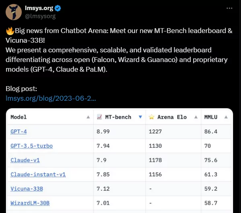Open the three-dot more options menu
This screenshot has height=213, width=241.
[229, 8]
